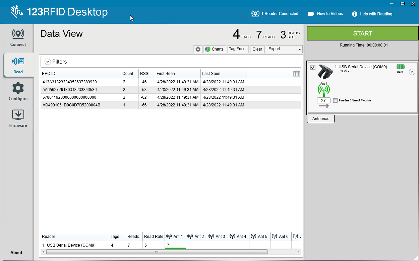
Task: Click the How to Videos camera icon
Action: (x=311, y=14)
